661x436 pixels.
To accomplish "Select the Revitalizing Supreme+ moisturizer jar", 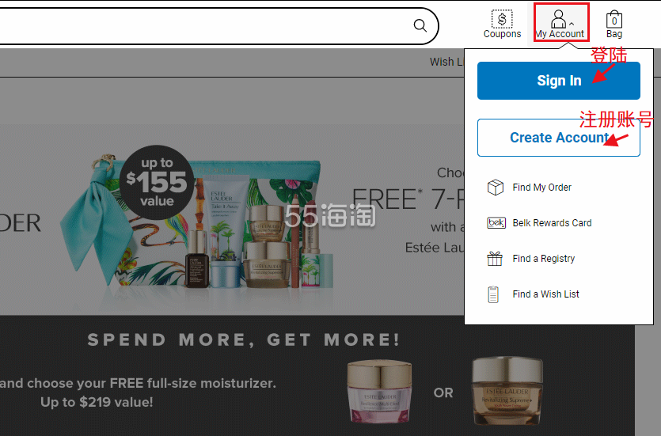I will click(507, 391).
